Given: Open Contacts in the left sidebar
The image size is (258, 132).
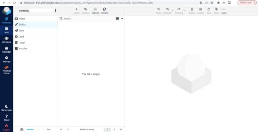Looking at the screenshot, I should pos(6,40).
